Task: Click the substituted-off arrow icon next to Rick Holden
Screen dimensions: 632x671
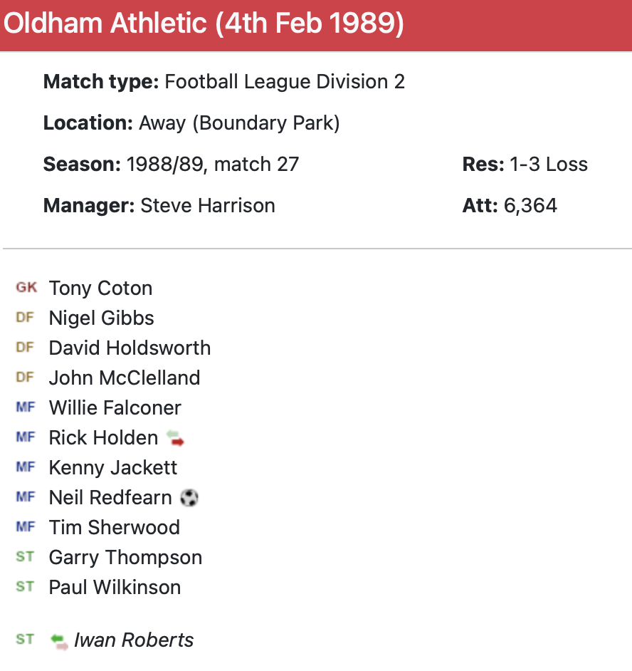Action: pos(175,438)
